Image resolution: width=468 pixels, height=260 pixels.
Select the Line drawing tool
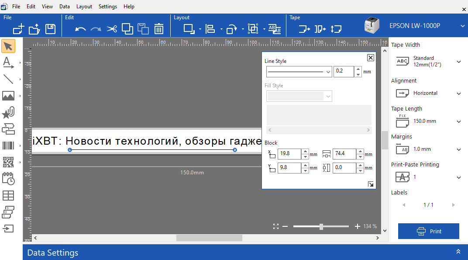click(8, 79)
